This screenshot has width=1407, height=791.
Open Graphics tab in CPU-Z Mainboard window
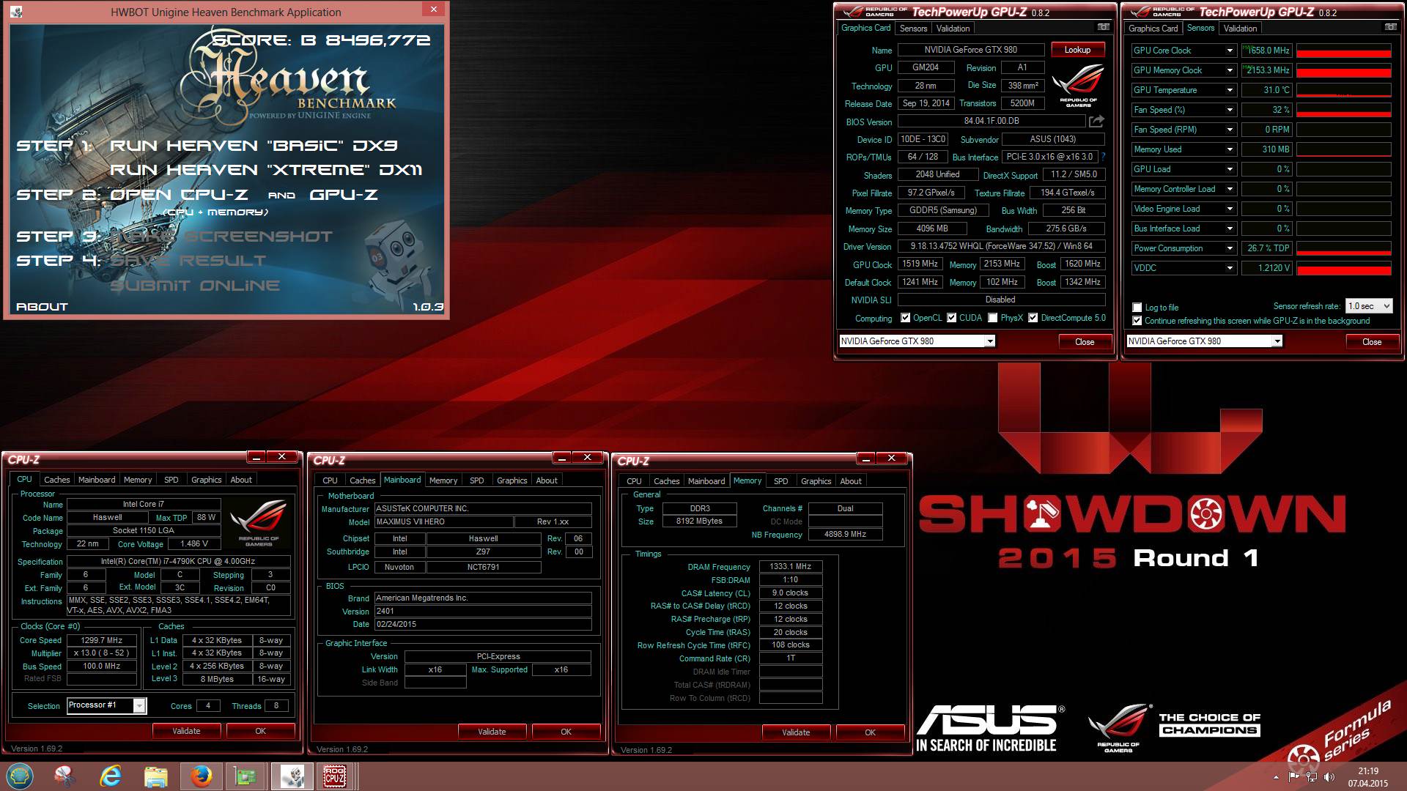512,480
